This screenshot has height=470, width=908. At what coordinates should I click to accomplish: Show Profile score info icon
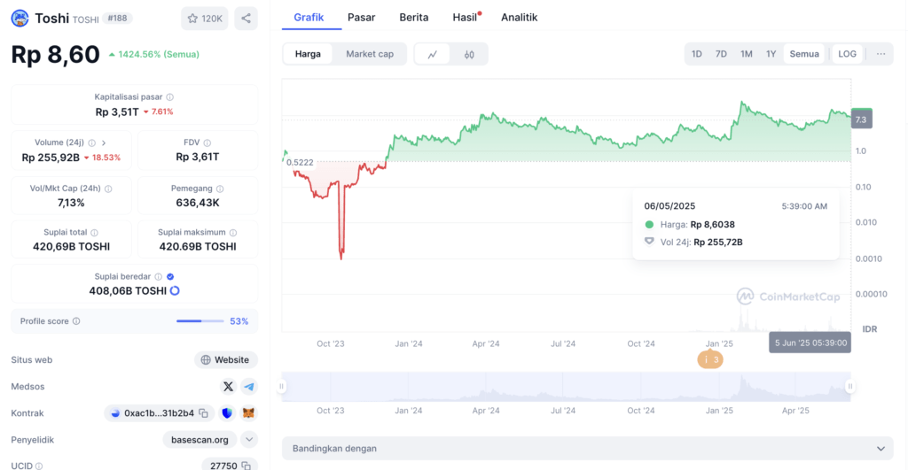click(76, 321)
